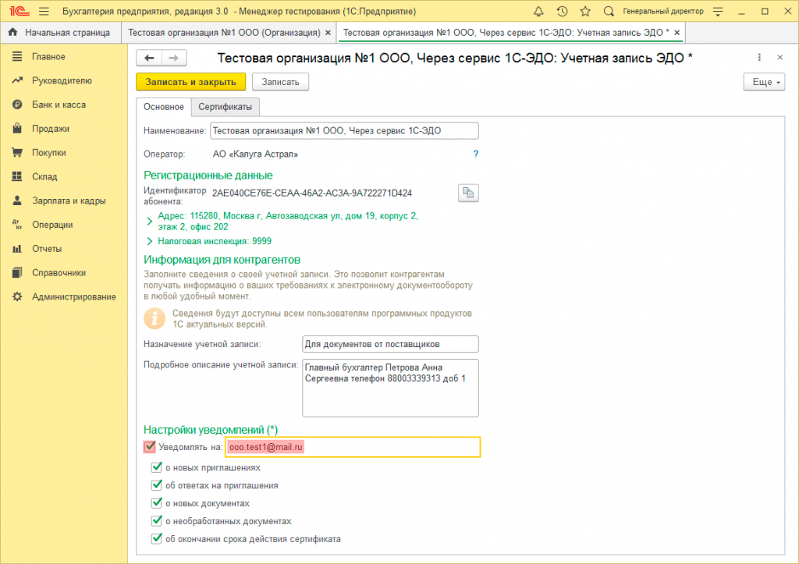The image size is (799, 564).
Task: Uncheck об окончании срока действия сертификата
Action: pos(156,538)
